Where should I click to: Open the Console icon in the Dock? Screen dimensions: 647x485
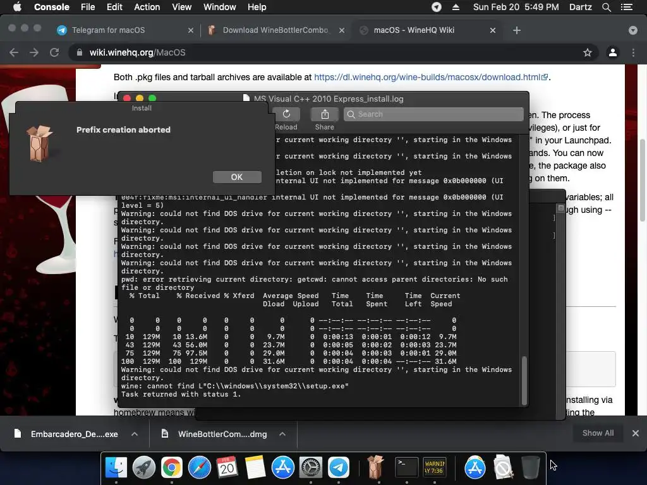pyautogui.click(x=435, y=467)
